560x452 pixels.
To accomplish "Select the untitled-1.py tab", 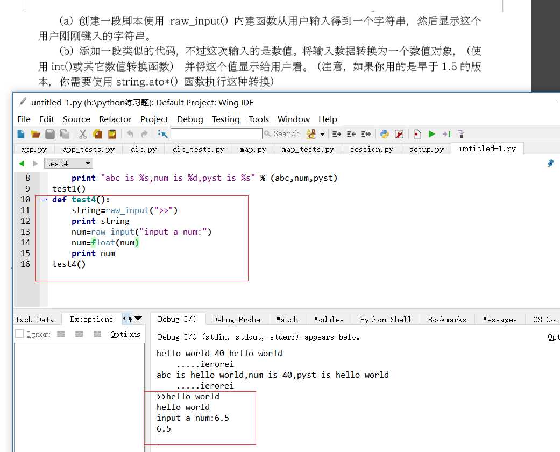I will coord(487,149).
